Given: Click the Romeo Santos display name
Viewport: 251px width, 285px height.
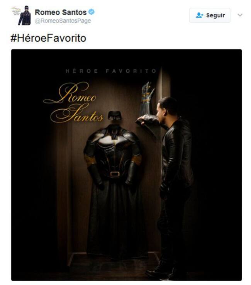Looking at the screenshot, I should click(61, 12).
